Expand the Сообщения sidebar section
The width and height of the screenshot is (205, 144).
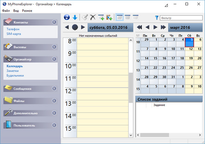tap(54, 88)
